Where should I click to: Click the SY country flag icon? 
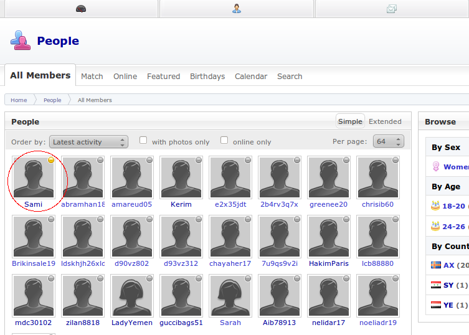(436, 285)
